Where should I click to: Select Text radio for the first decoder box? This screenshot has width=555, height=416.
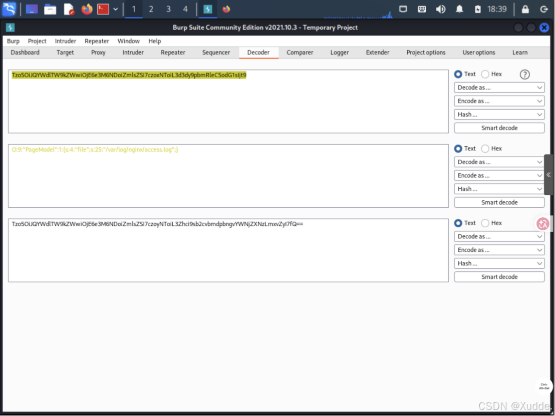pos(458,74)
